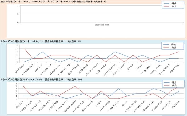Screen dimensions: 187x116
Task: Click the 得点 legend entry in the ウニオン・ベルリン season chart
Action: tap(170, 44)
